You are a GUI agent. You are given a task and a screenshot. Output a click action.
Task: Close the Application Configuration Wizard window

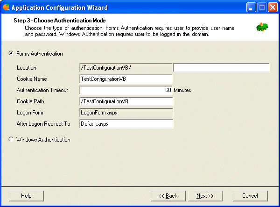[x=273, y=7]
